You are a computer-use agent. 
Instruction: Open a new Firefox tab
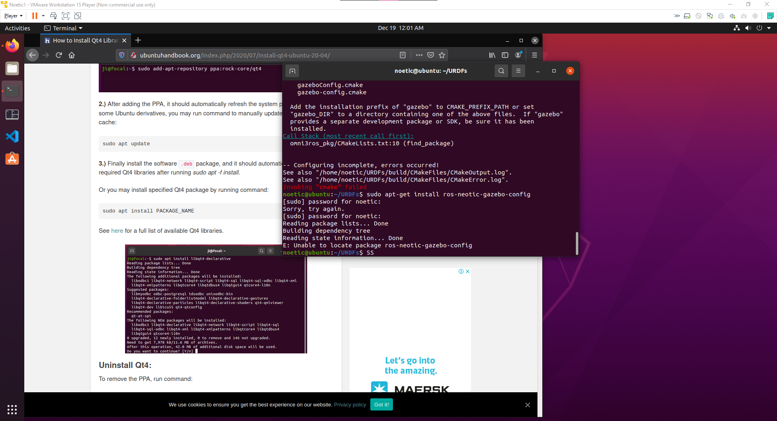138,40
